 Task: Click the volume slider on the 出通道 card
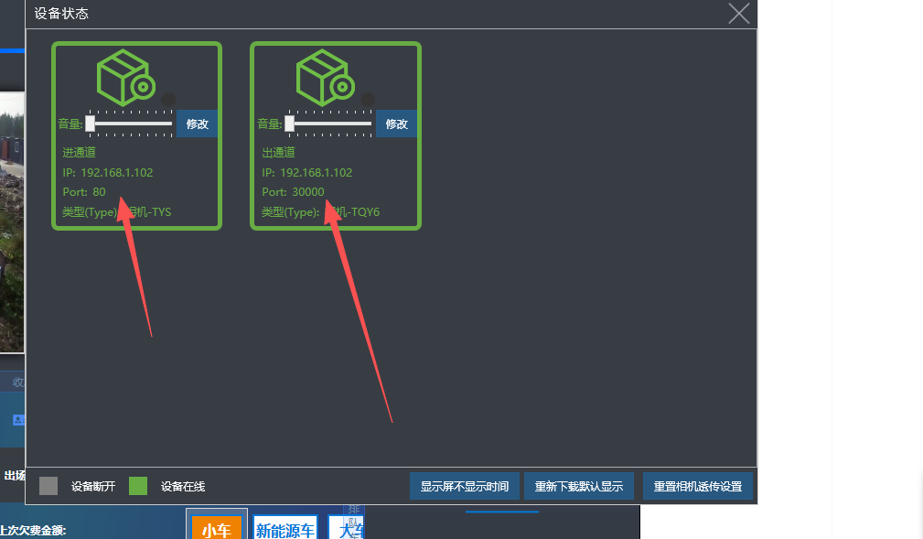(x=329, y=124)
